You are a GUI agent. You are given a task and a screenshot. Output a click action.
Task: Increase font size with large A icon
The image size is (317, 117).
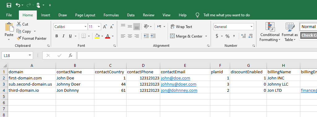tap(105, 26)
